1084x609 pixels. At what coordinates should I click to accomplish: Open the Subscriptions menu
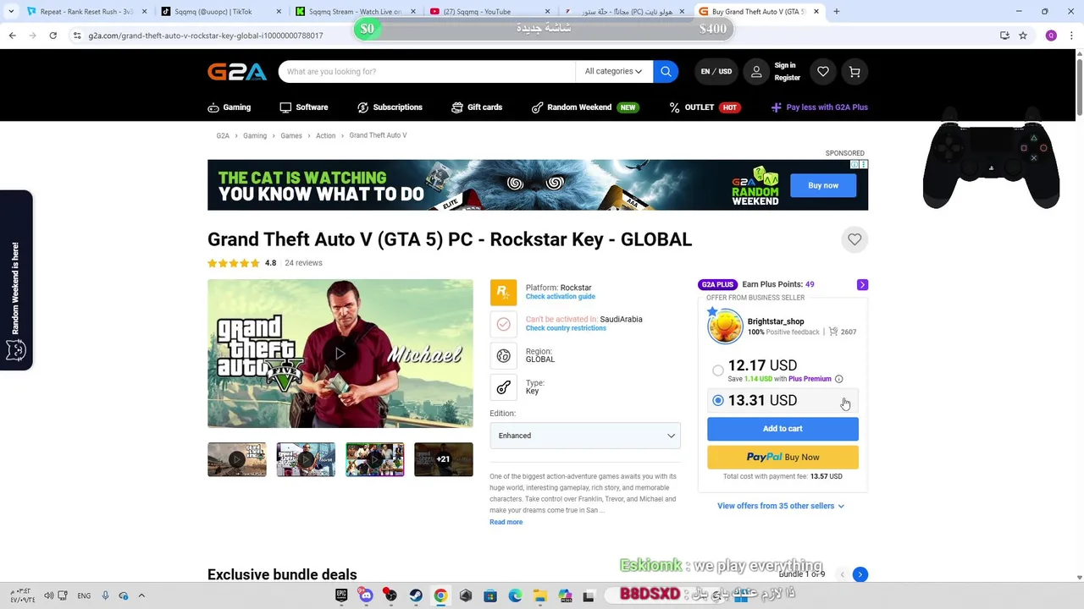(x=390, y=107)
